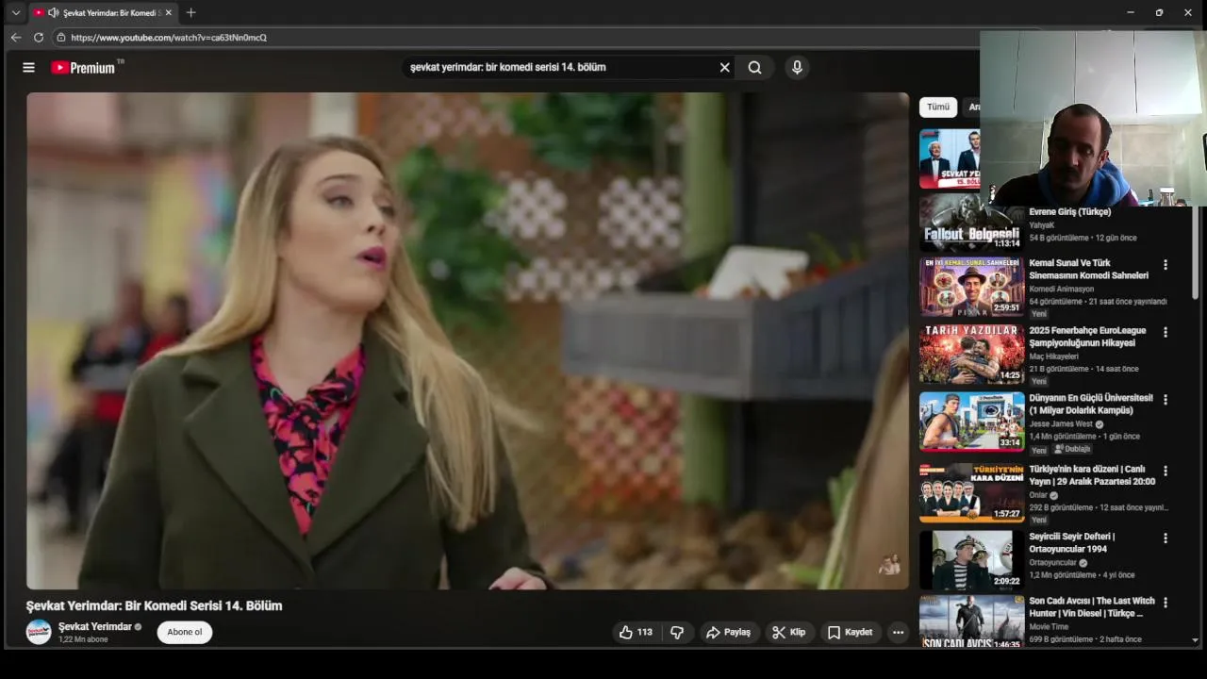Save video to playlist via Kaydet
This screenshot has height=679, width=1207.
tap(850, 632)
